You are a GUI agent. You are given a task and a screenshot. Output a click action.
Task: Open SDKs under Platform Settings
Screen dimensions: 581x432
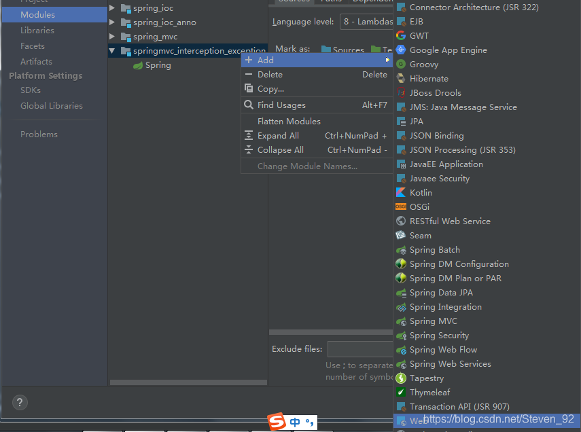(x=31, y=90)
